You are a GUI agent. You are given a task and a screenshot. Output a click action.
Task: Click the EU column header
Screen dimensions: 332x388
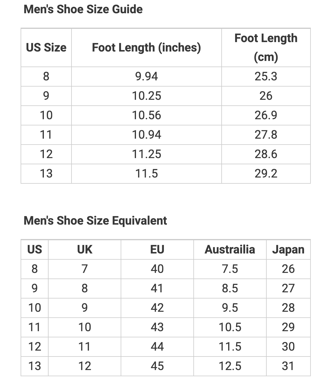[157, 250]
